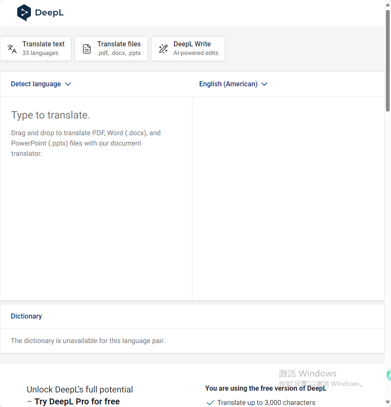Click the translate text language icon

[12, 49]
